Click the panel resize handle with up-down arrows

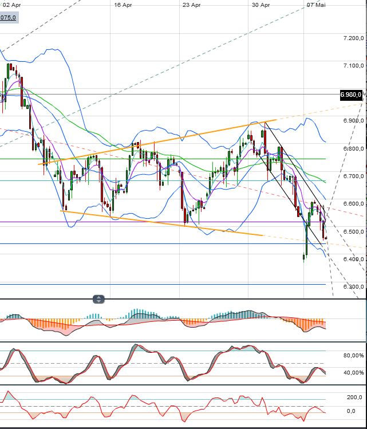pyautogui.click(x=98, y=299)
